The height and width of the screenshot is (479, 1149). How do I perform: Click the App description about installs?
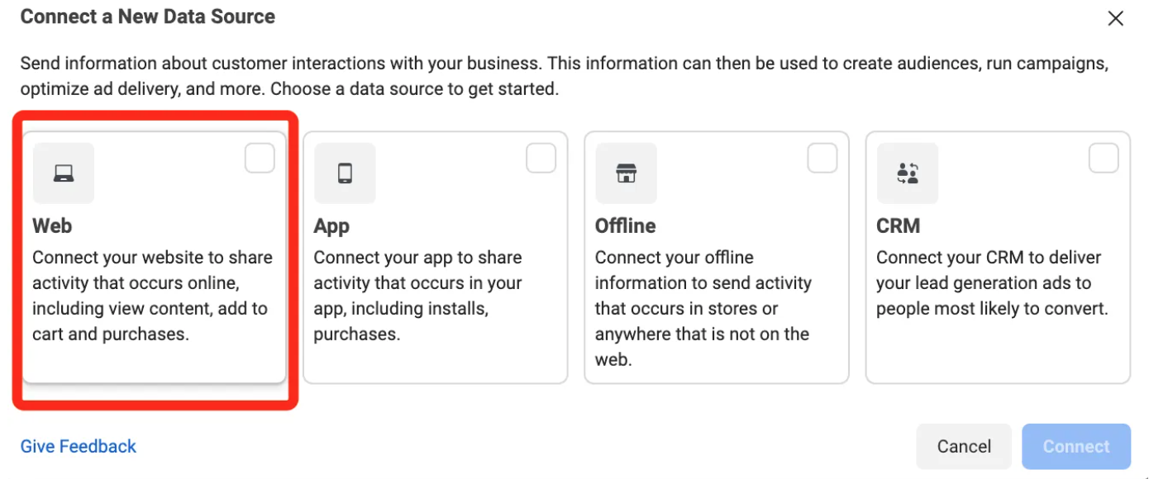pyautogui.click(x=417, y=296)
